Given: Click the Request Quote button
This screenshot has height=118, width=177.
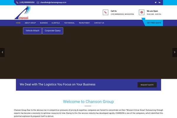Looking at the screenshot, I should coord(147,85).
